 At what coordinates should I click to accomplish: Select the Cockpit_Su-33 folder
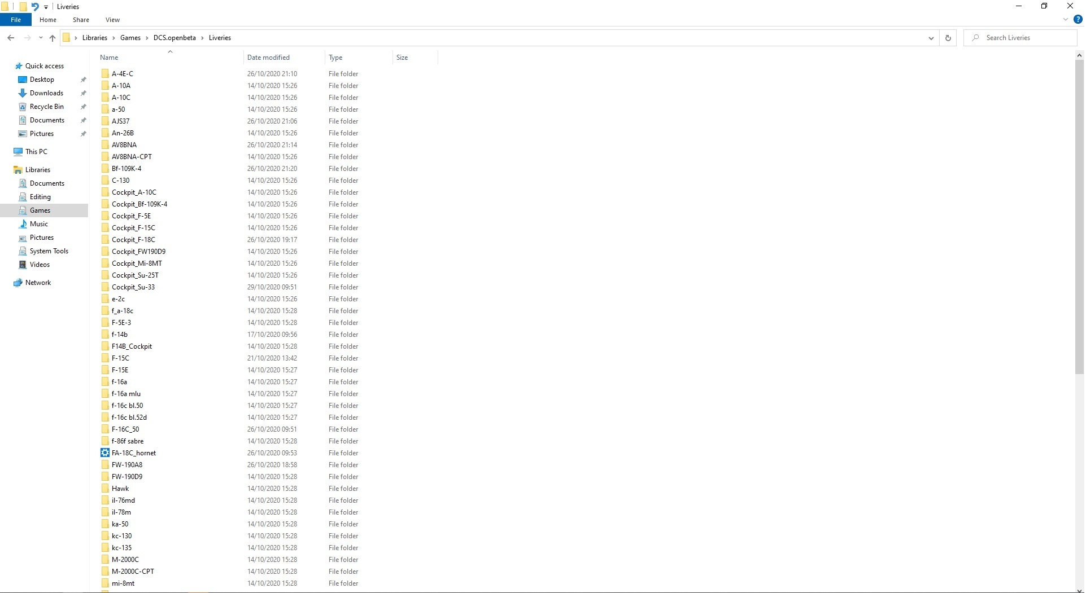tap(133, 287)
